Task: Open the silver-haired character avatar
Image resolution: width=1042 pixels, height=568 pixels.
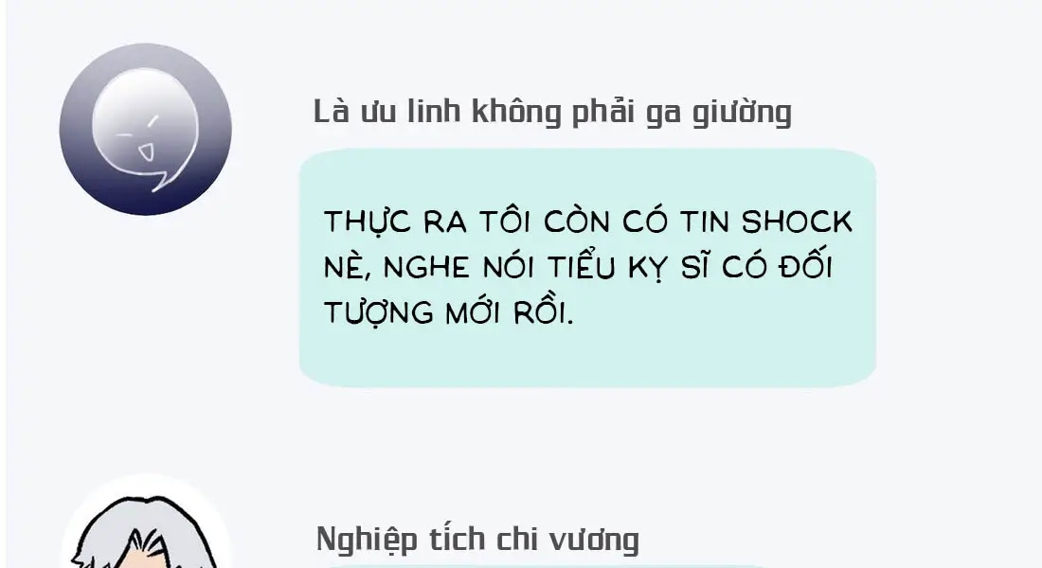Action: tap(146, 522)
